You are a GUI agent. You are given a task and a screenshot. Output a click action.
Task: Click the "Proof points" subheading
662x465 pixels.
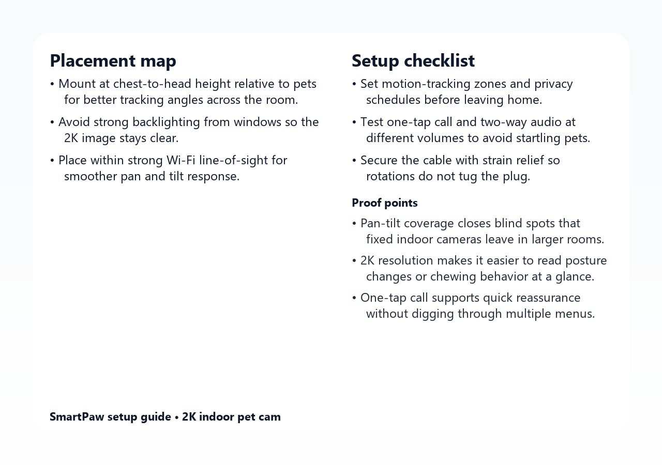(x=384, y=203)
